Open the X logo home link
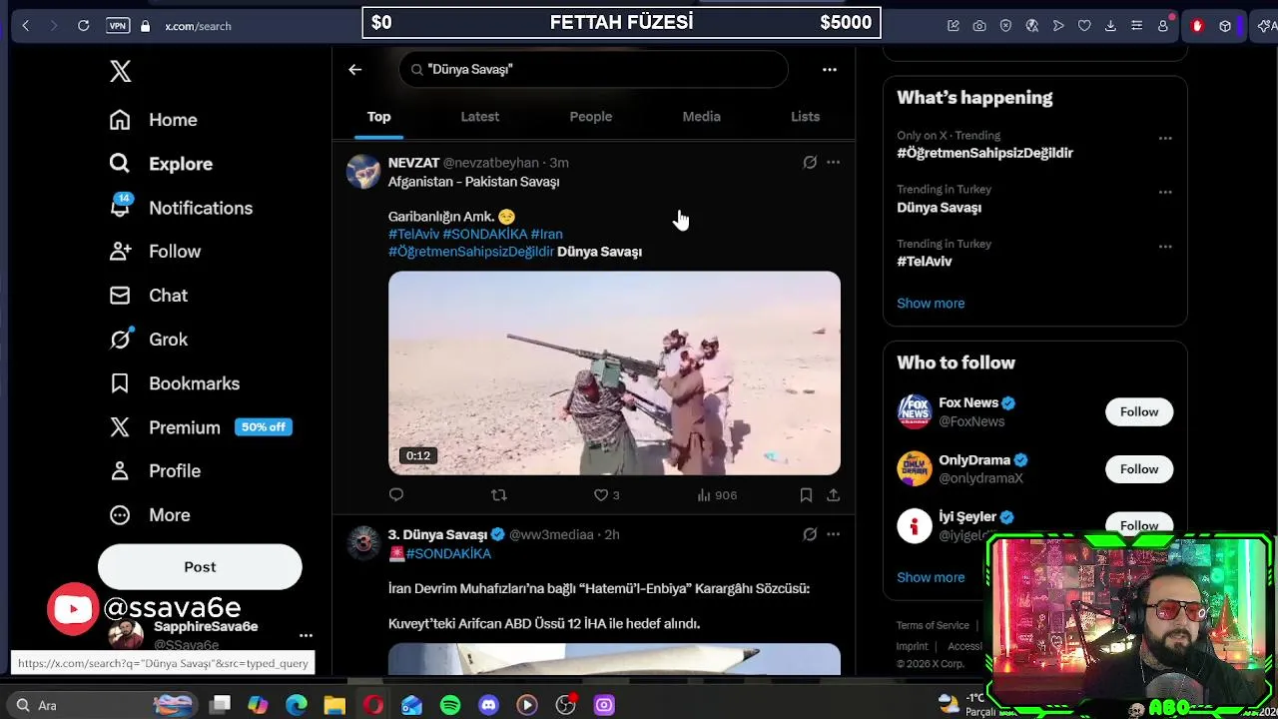1278x719 pixels. pos(120,71)
